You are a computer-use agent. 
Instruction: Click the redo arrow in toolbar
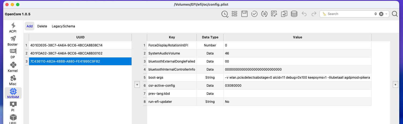click(x=314, y=14)
